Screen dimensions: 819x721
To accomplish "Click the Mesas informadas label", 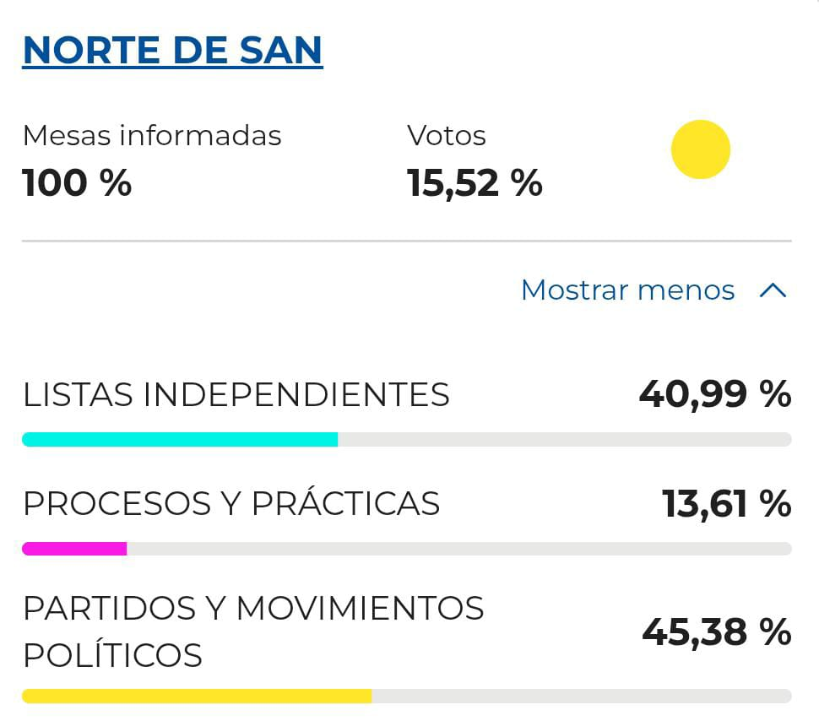I will (x=152, y=136).
